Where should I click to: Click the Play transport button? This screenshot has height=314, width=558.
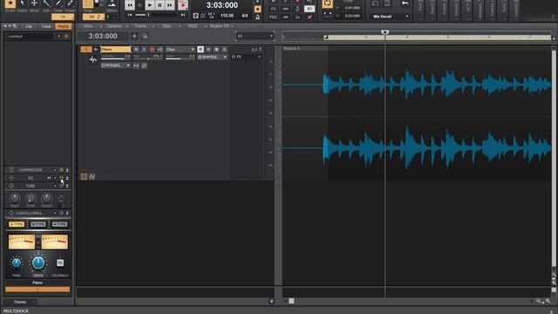[150, 5]
